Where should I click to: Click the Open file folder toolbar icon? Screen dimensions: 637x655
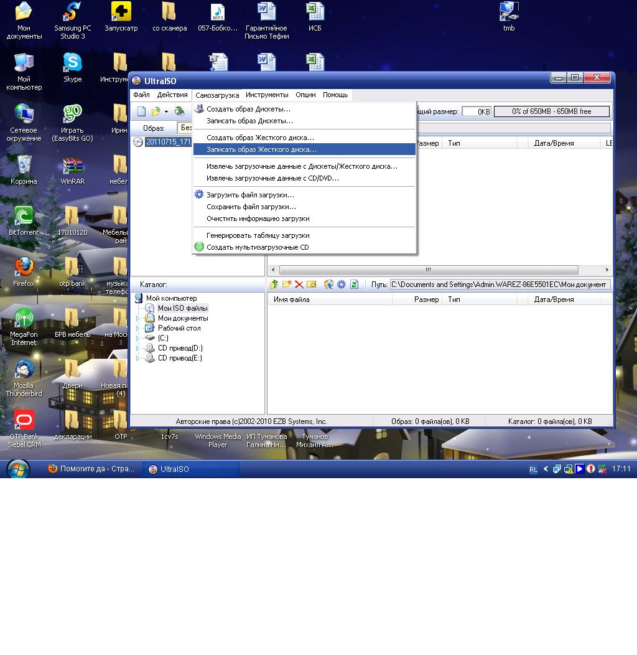tap(156, 111)
